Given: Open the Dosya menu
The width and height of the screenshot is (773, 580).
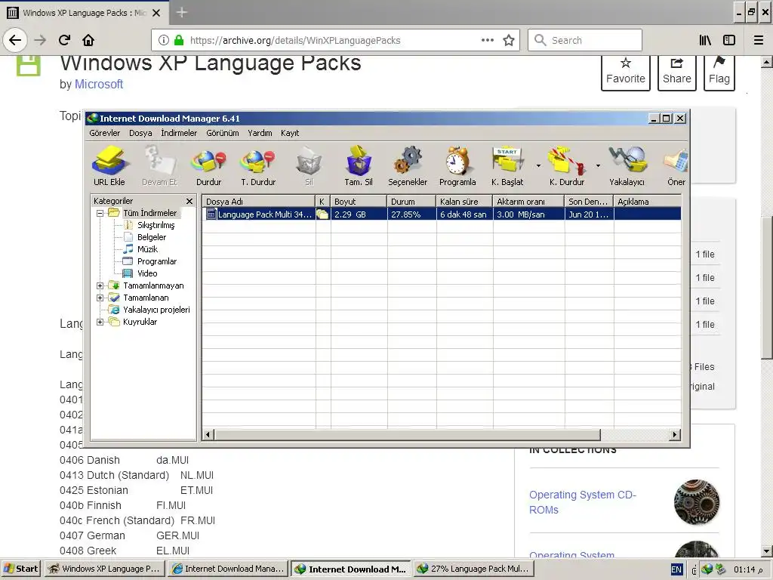Looking at the screenshot, I should (140, 133).
